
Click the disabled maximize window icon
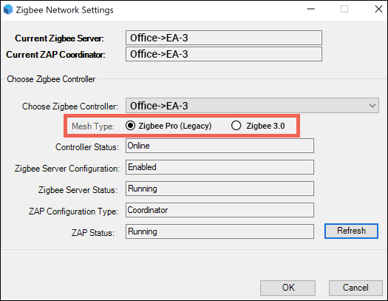click(x=344, y=9)
